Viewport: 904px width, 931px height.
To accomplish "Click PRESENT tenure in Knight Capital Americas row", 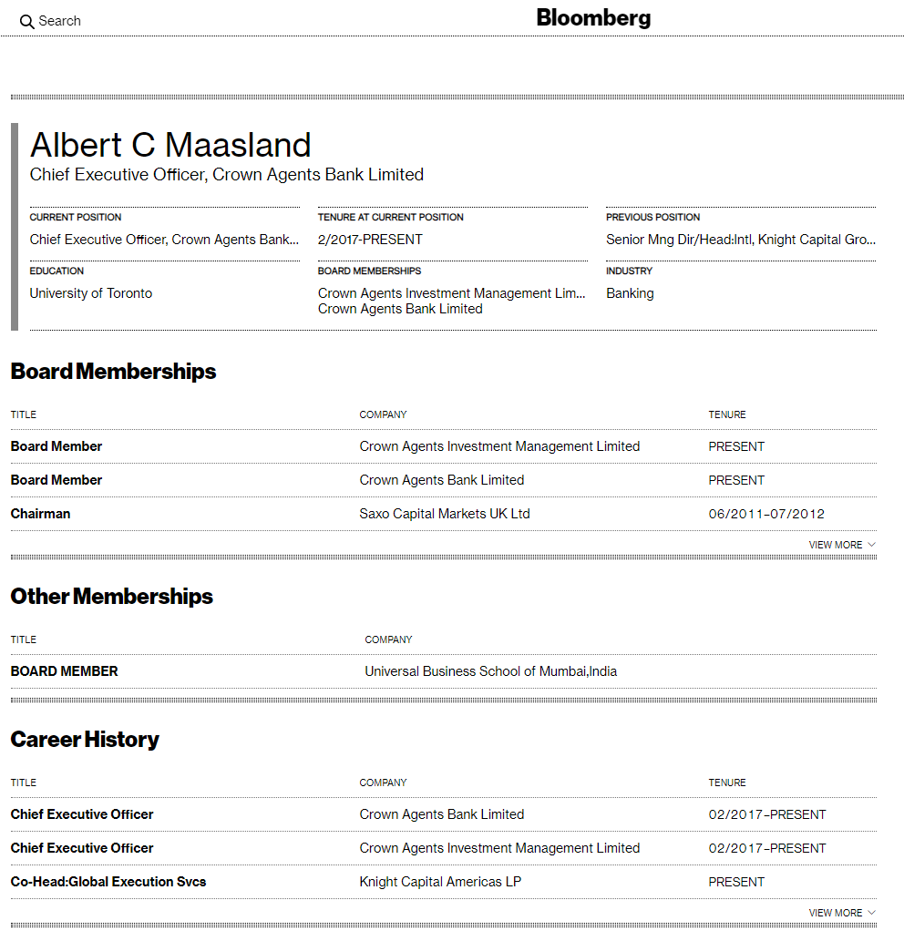I will [736, 882].
